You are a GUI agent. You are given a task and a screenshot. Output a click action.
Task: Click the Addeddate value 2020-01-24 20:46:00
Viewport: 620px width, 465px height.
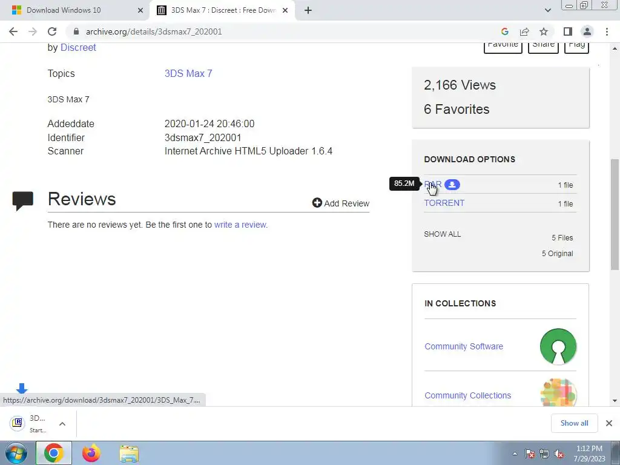(x=209, y=124)
